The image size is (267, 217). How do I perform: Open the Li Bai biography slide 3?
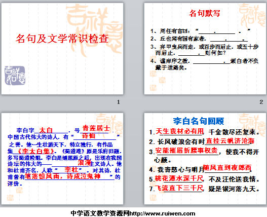click(x=62, y=159)
